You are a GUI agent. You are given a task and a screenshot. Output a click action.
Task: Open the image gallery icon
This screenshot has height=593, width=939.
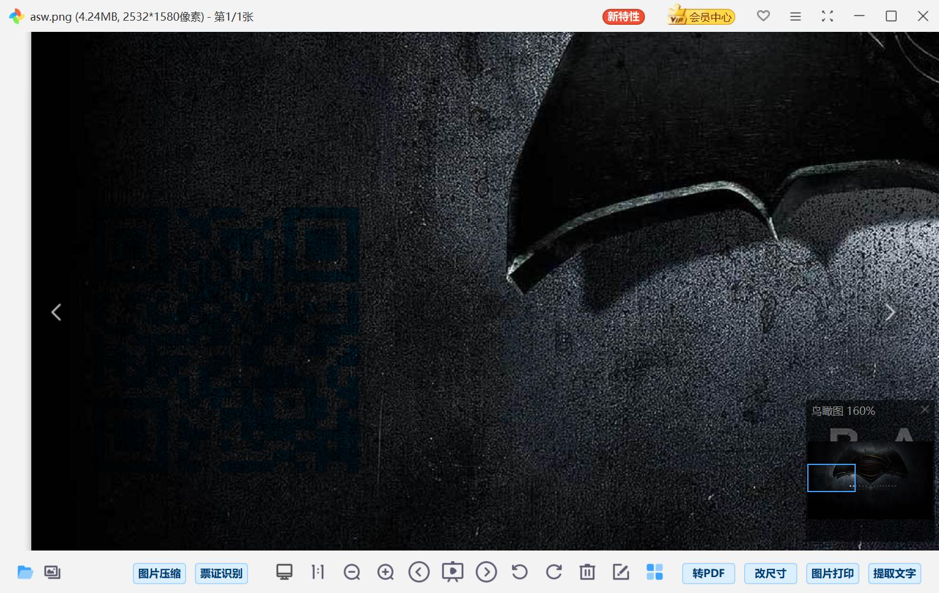(x=53, y=572)
